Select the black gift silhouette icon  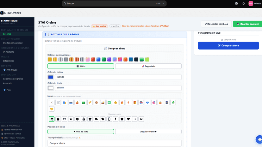pyautogui.click(x=90, y=119)
